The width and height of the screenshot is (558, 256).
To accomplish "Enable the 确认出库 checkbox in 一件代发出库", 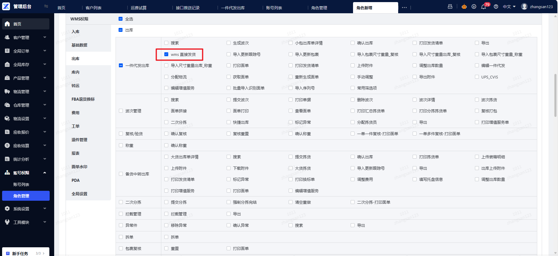I will (352, 43).
